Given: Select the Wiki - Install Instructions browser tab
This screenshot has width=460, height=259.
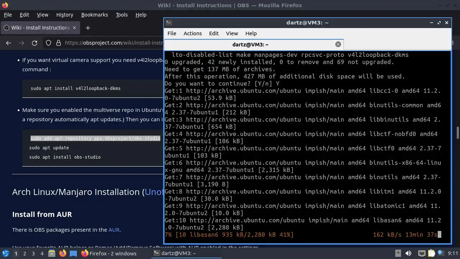Looking at the screenshot, I should [40, 28].
